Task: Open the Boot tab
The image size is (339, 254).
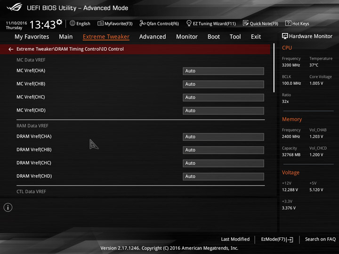Action: (x=214, y=37)
